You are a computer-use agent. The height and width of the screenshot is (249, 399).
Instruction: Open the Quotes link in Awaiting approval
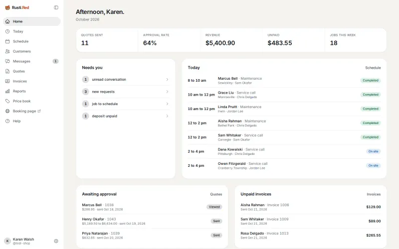click(216, 194)
